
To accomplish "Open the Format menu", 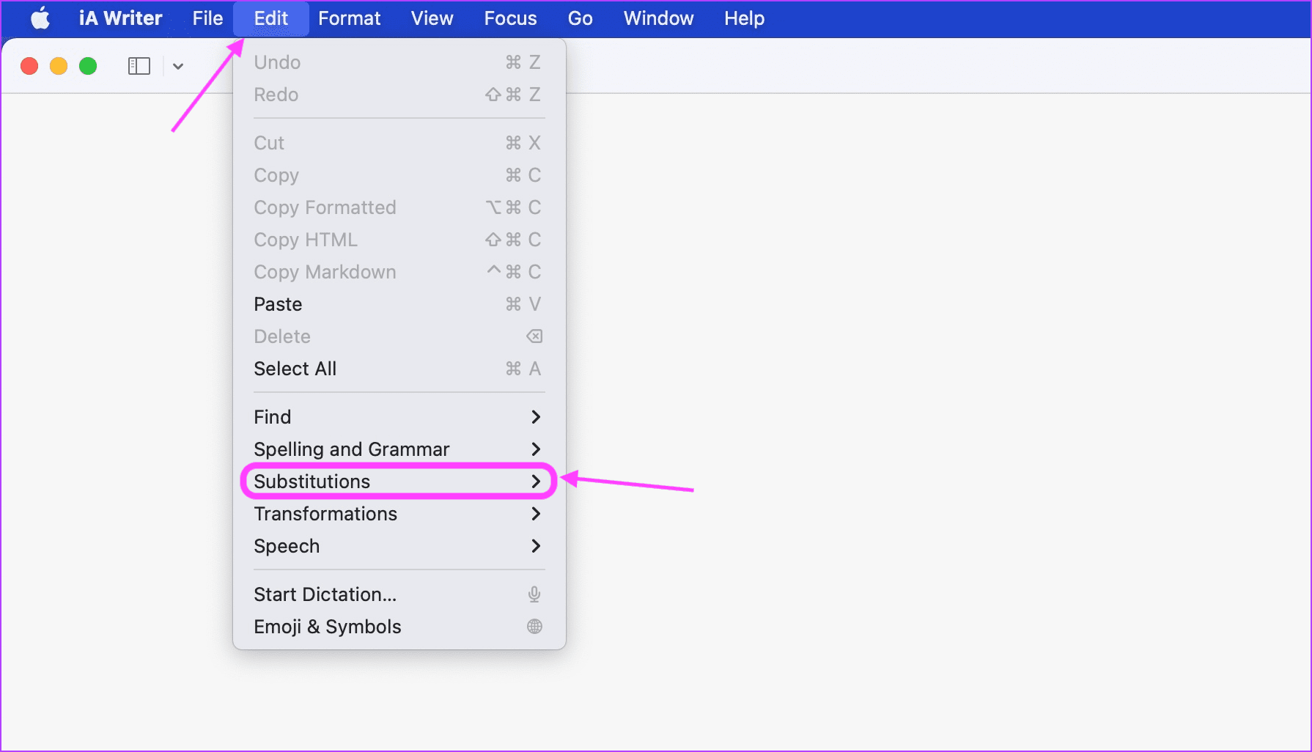I will (349, 18).
